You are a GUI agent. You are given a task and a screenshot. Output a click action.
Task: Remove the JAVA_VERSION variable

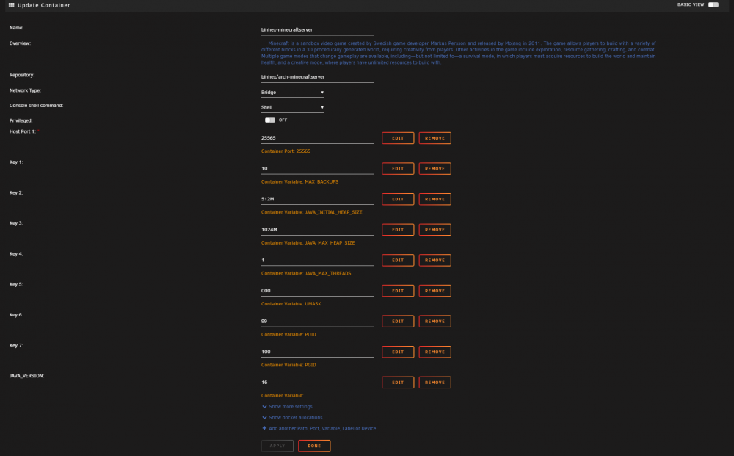(435, 383)
